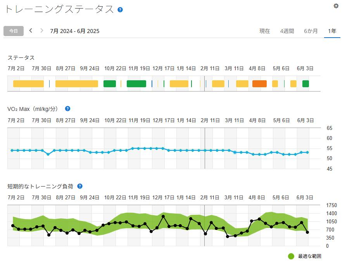Select the 6か月 time range tab
The image size is (345, 266).
point(311,31)
